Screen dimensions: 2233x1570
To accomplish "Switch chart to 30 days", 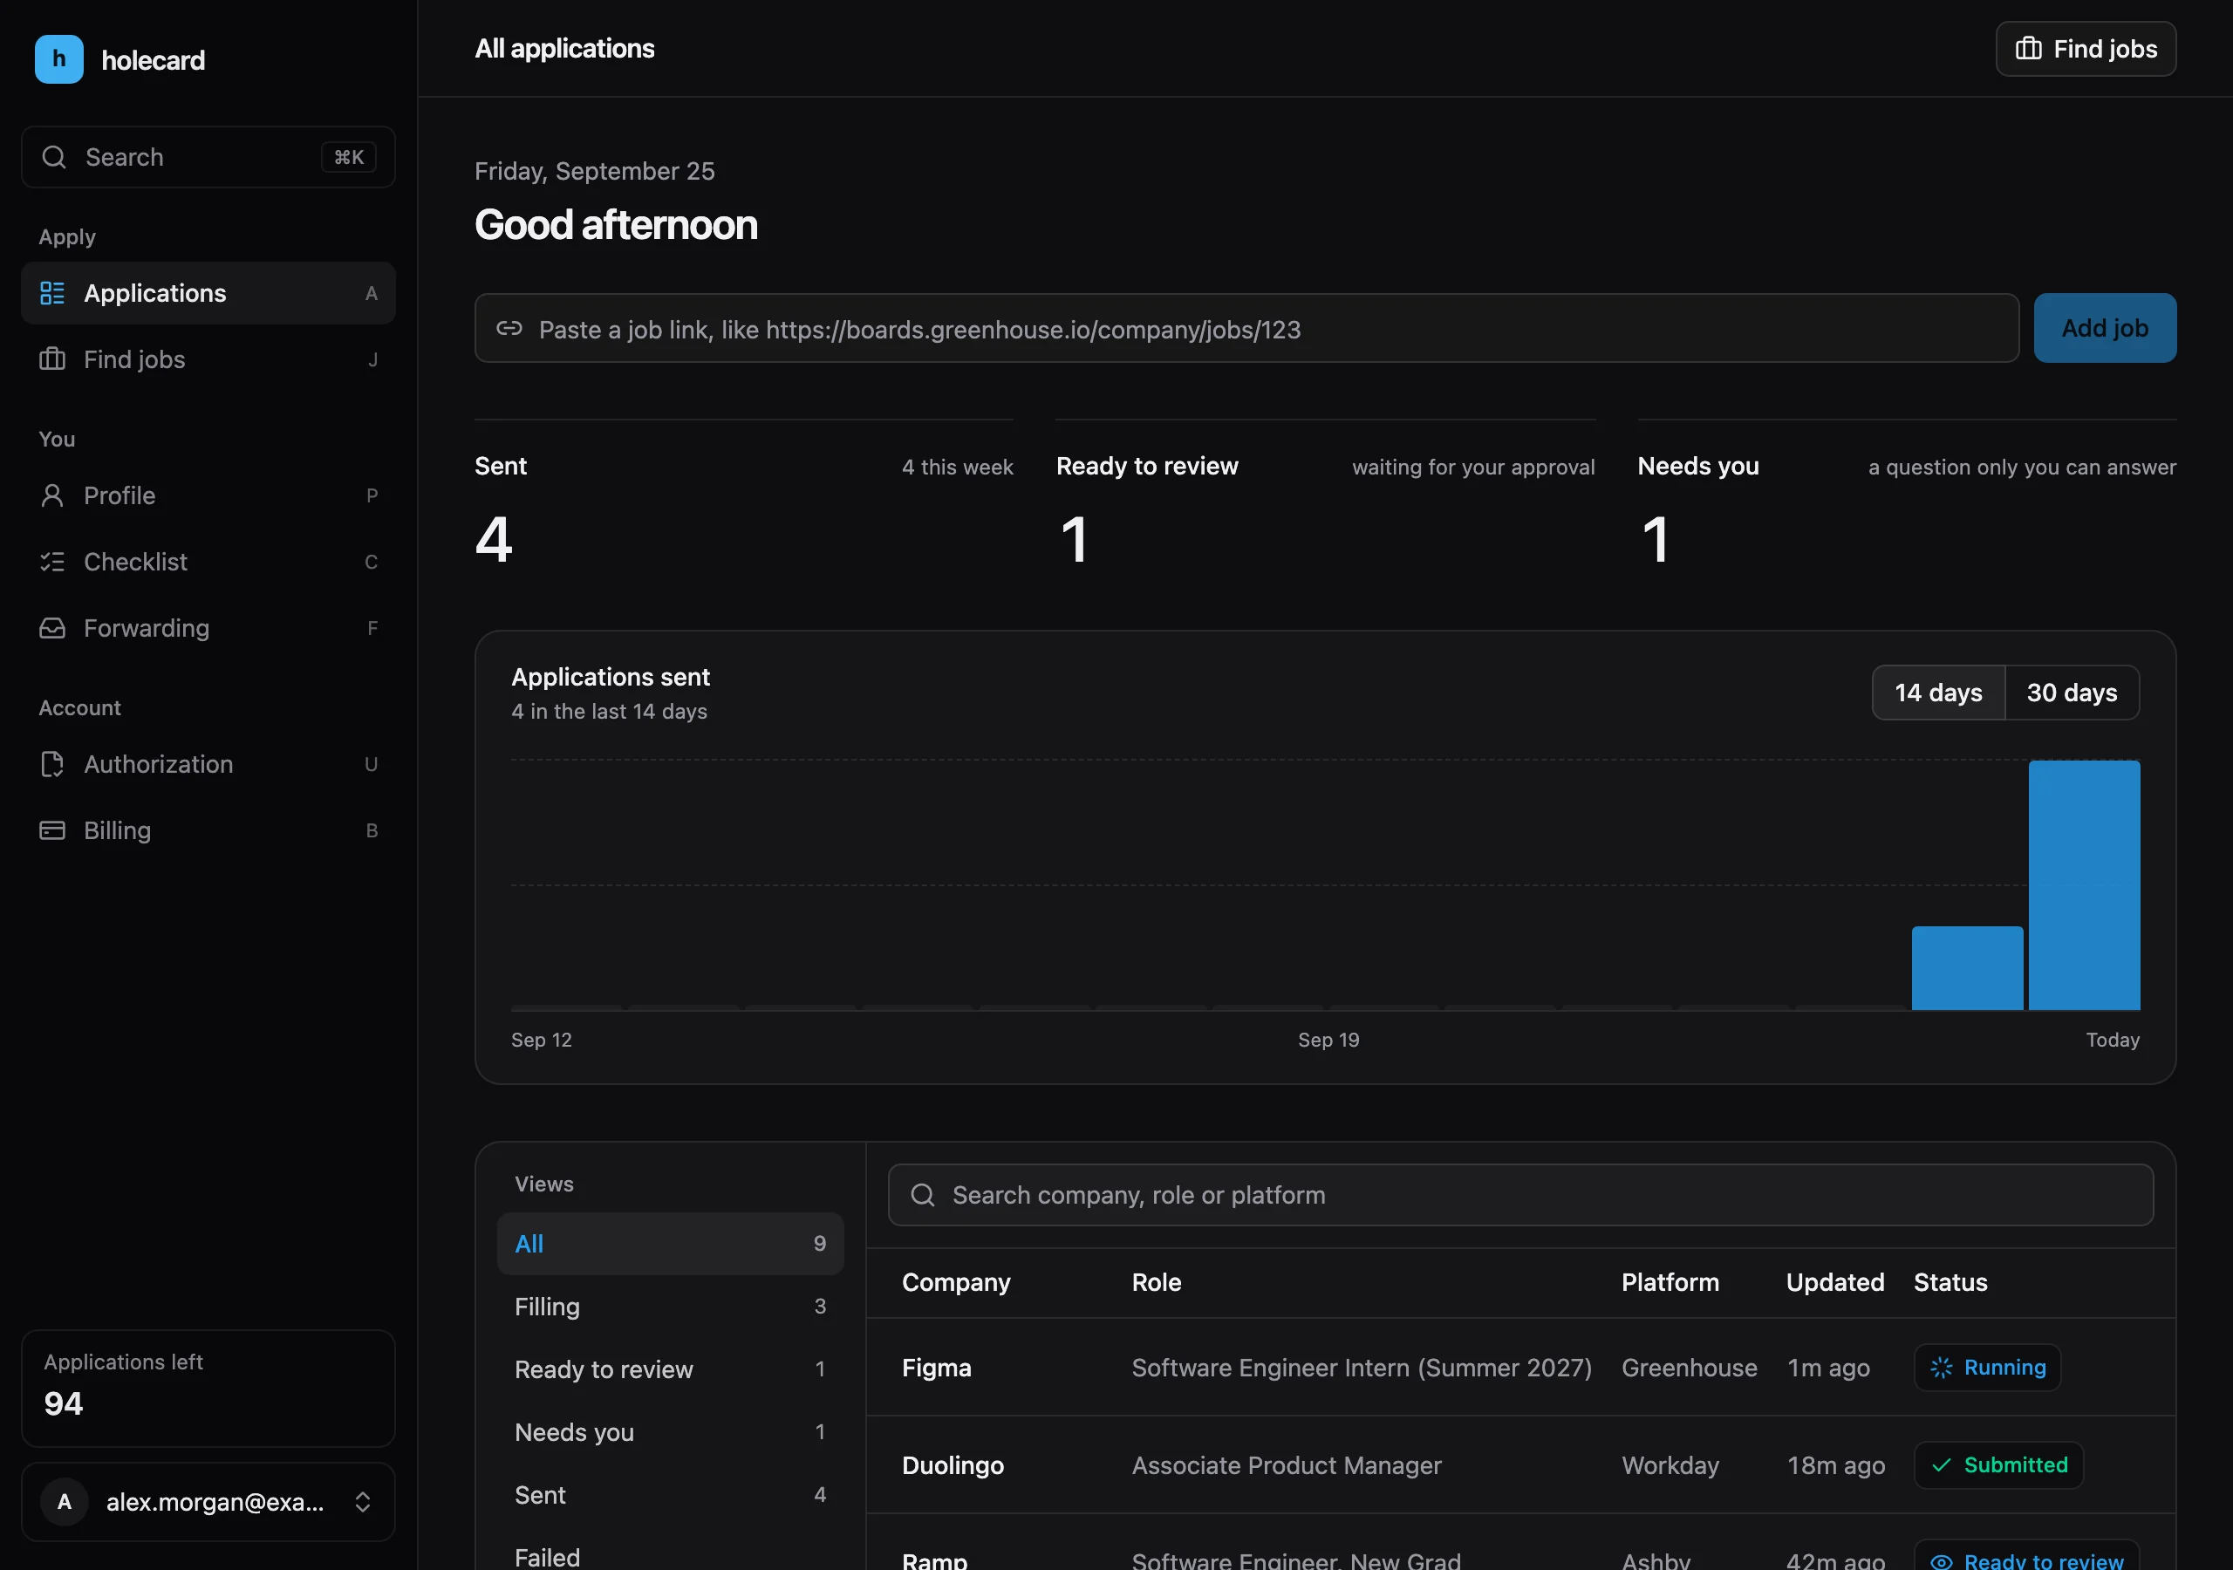I will tap(2072, 693).
